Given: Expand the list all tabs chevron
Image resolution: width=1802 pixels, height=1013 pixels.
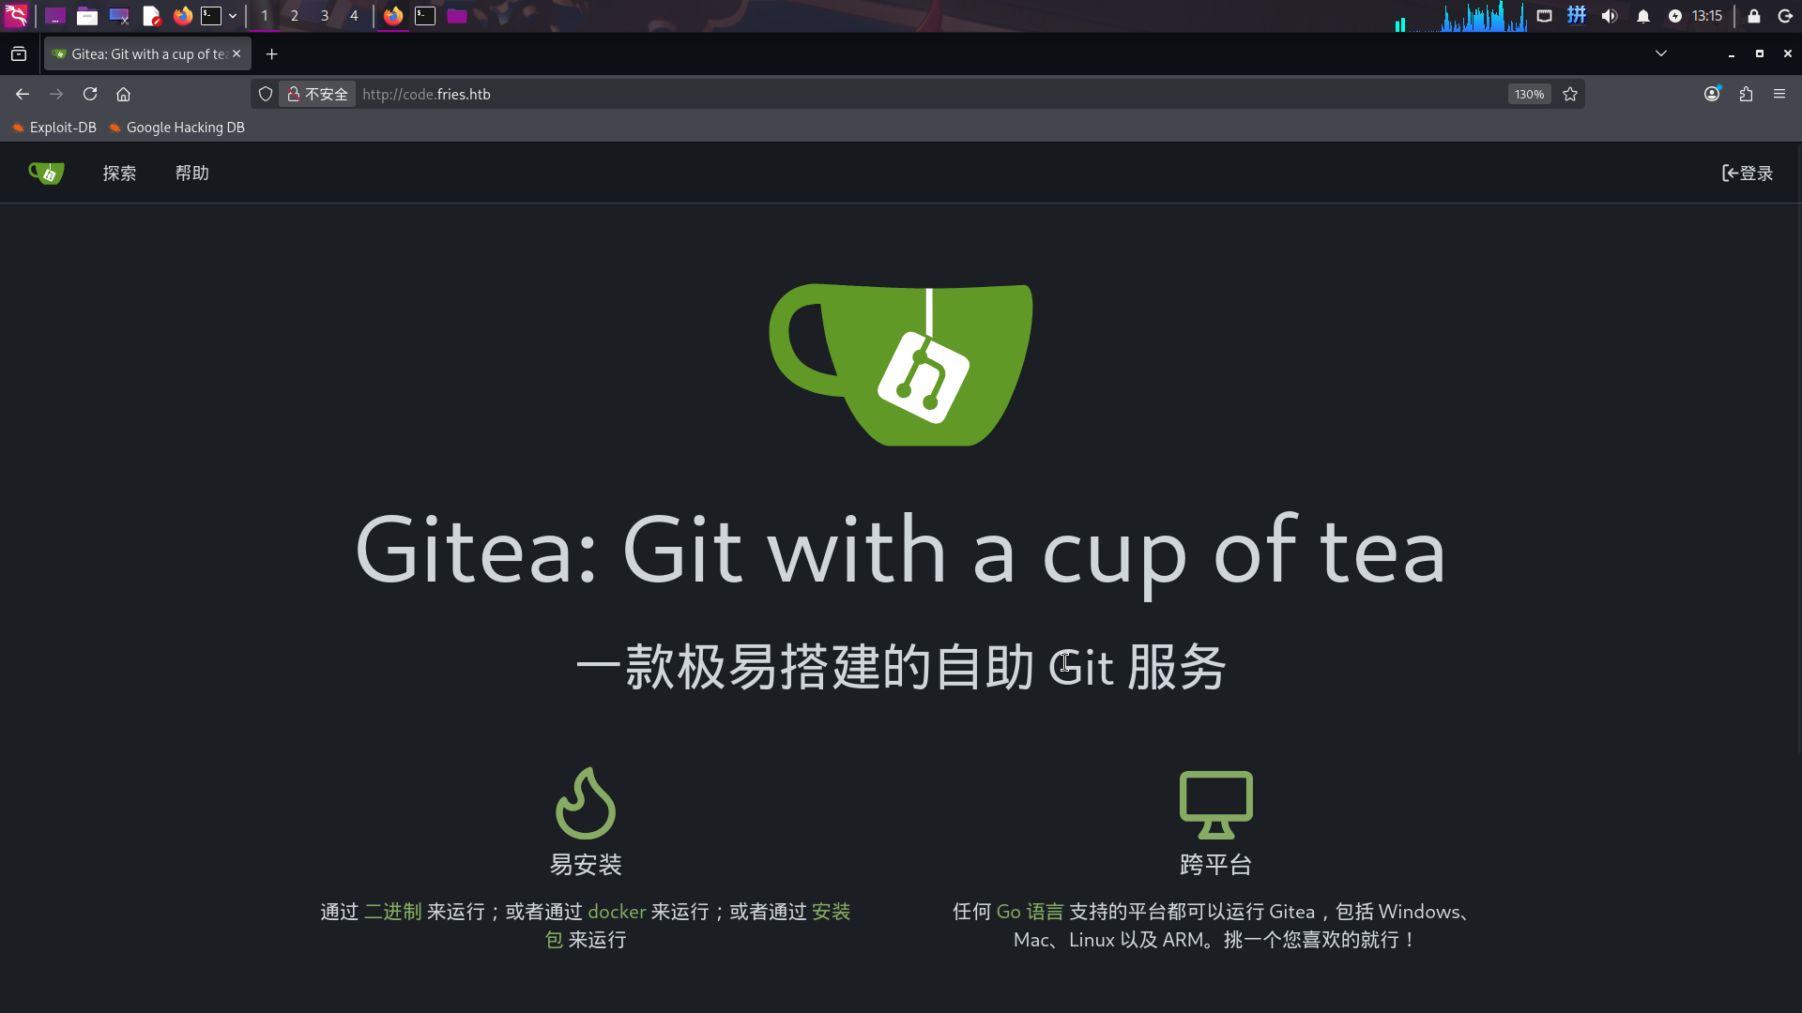Looking at the screenshot, I should [x=1661, y=53].
